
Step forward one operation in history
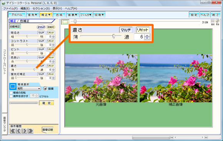click(x=25, y=131)
